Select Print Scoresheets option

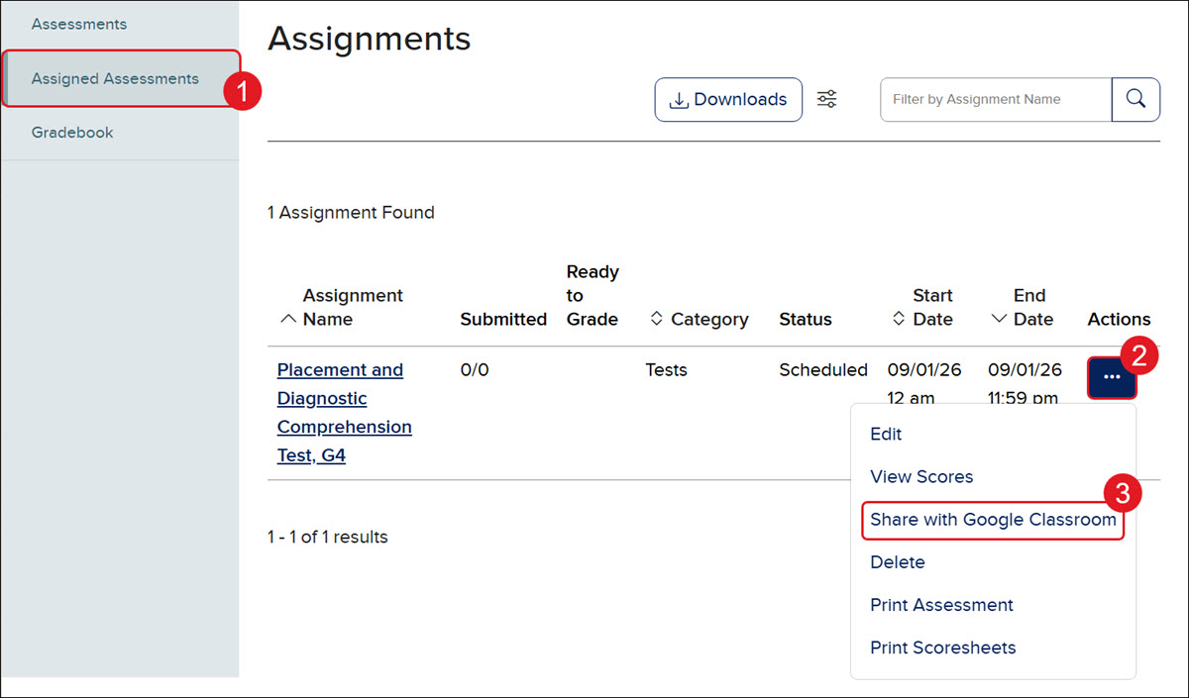942,648
